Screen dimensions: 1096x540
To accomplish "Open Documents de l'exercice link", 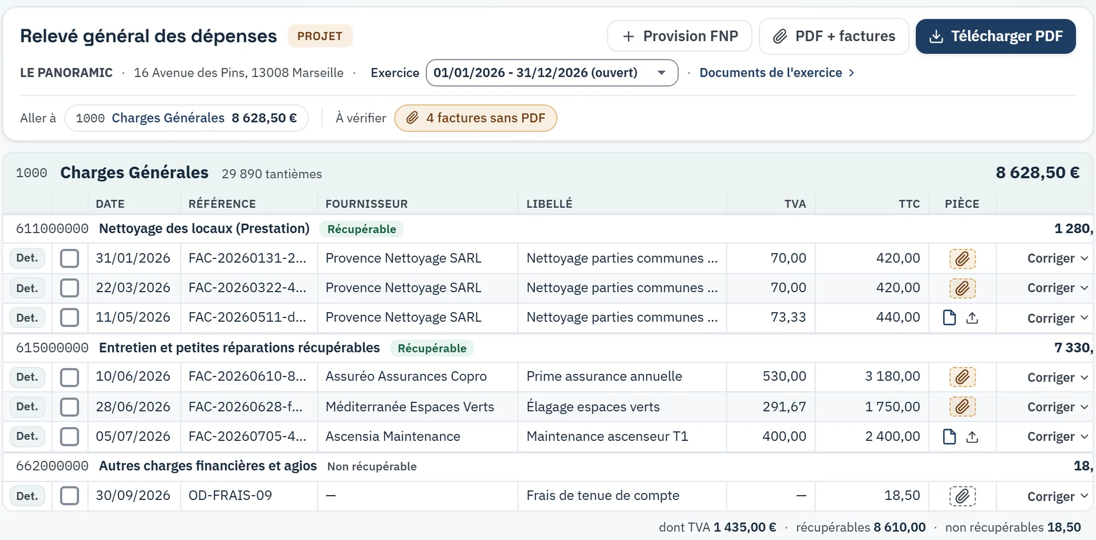I will 777,73.
